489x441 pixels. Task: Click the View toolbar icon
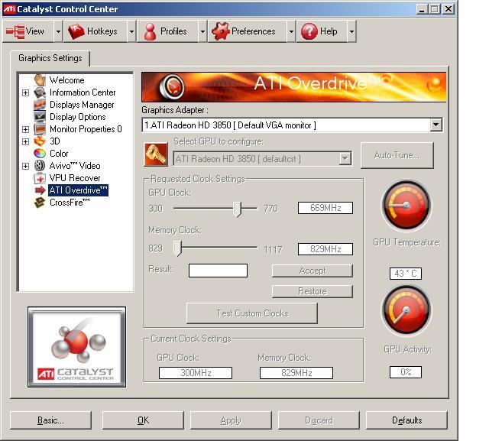pos(15,31)
